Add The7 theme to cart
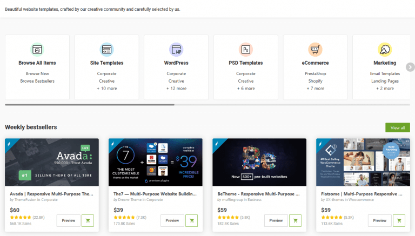Image resolution: width=415 pixels, height=236 pixels. 192,220
